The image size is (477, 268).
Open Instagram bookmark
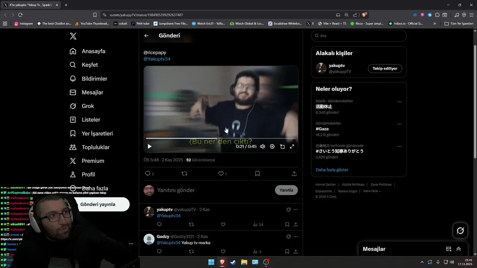[23, 23]
